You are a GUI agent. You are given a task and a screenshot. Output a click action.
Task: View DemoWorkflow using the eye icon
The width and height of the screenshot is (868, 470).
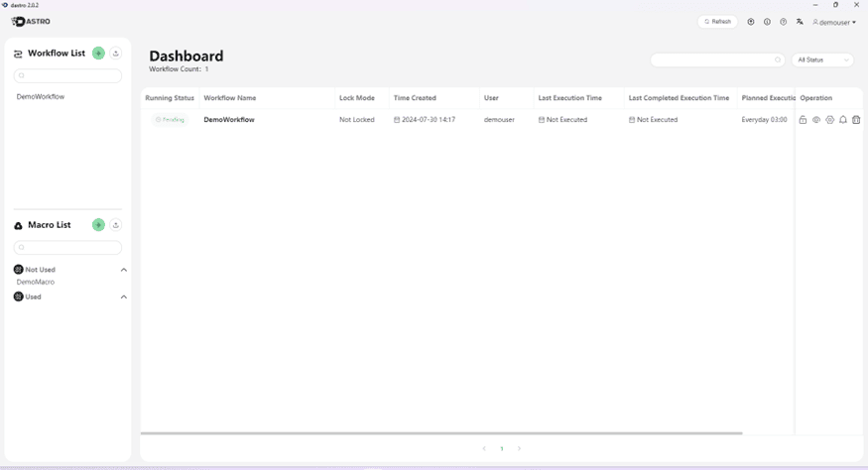pyautogui.click(x=816, y=120)
